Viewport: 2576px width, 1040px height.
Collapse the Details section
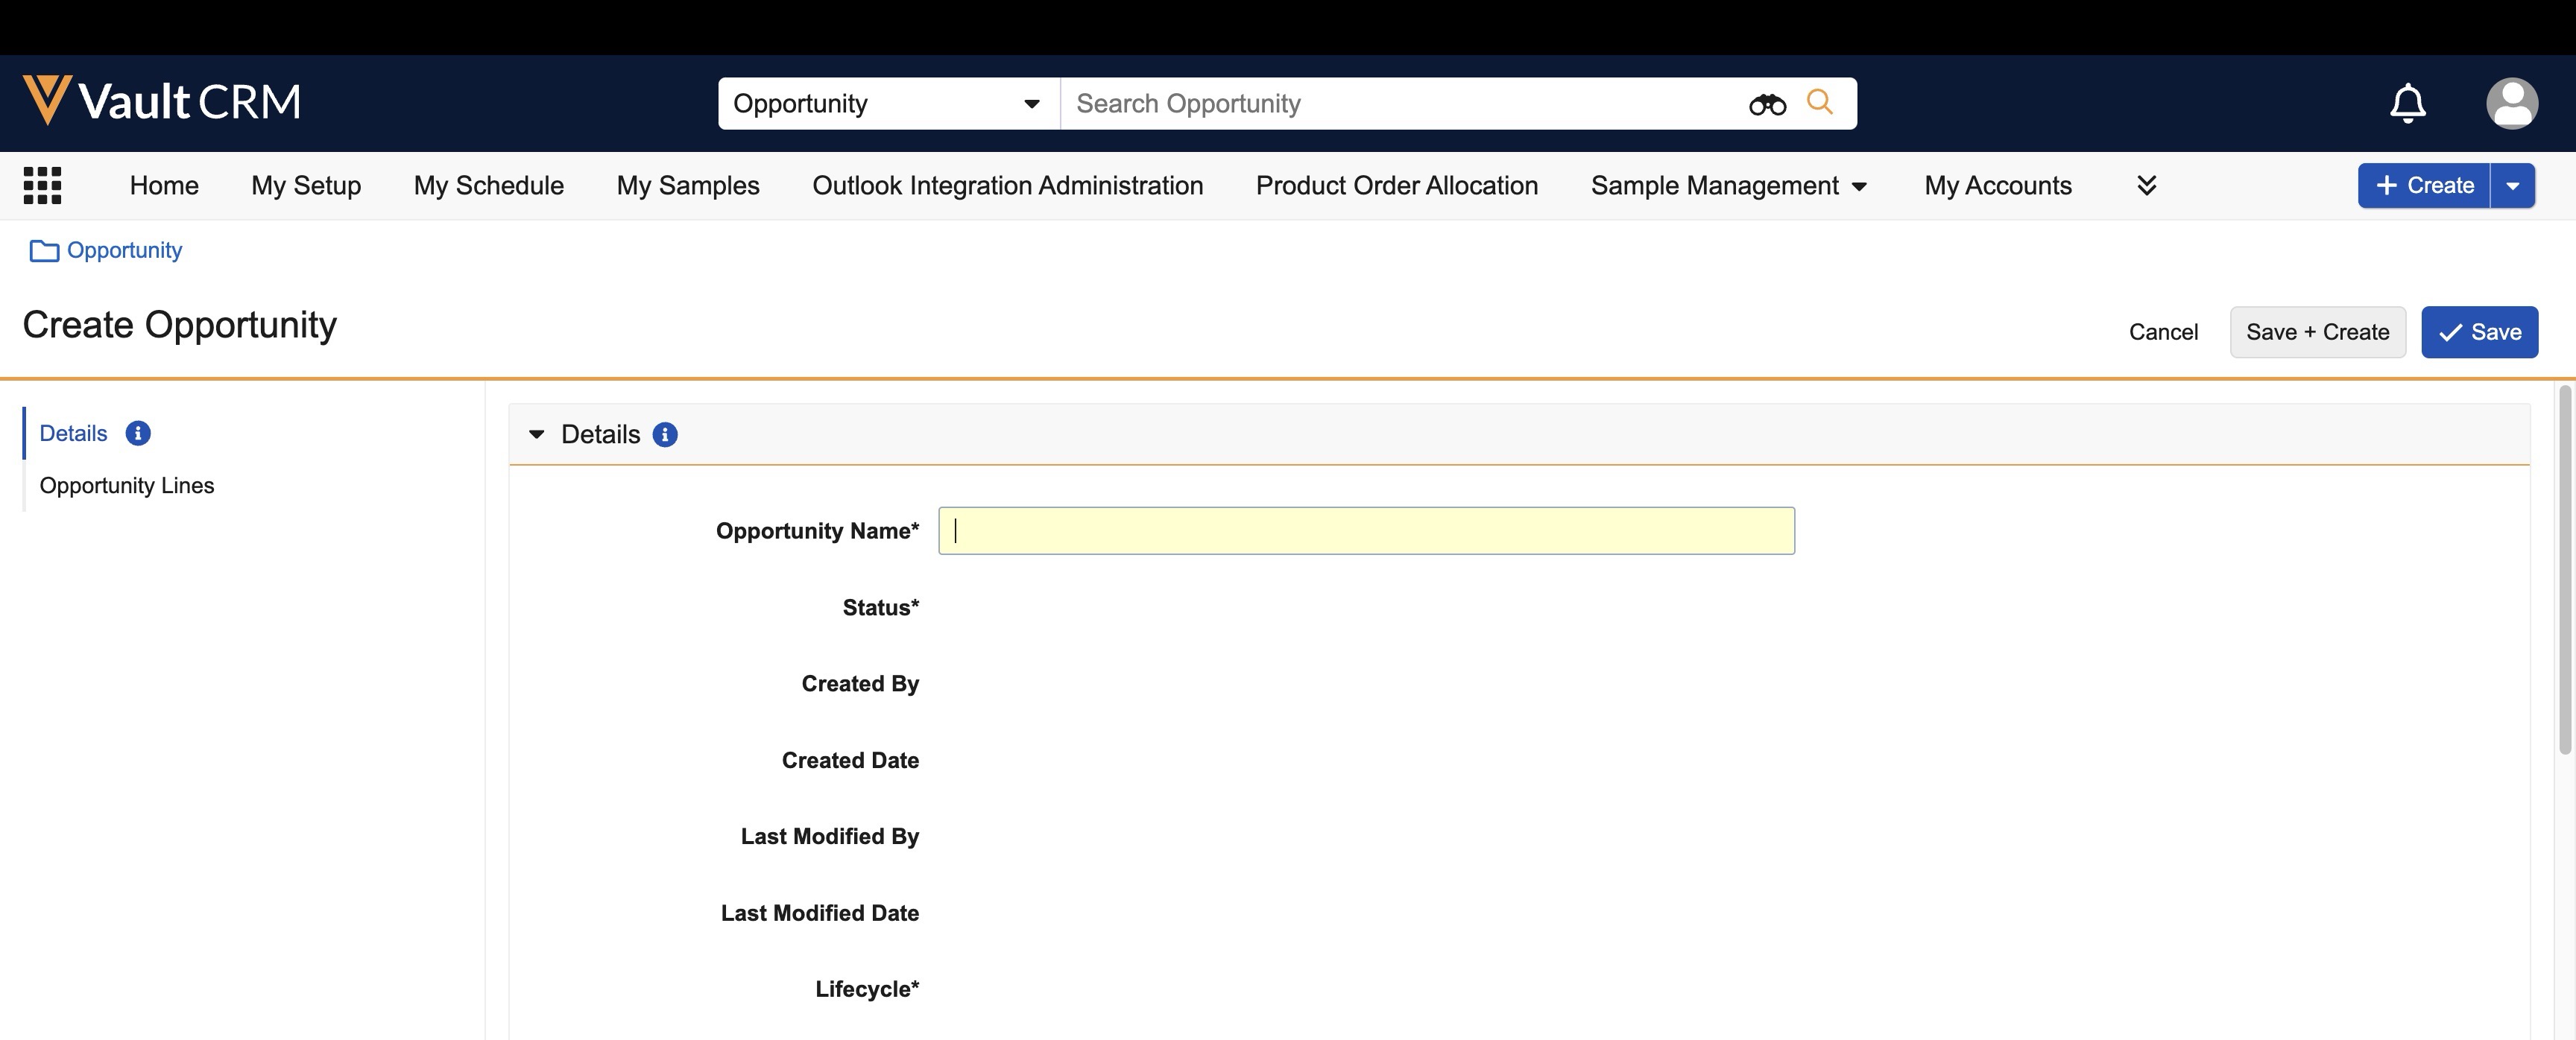[537, 434]
